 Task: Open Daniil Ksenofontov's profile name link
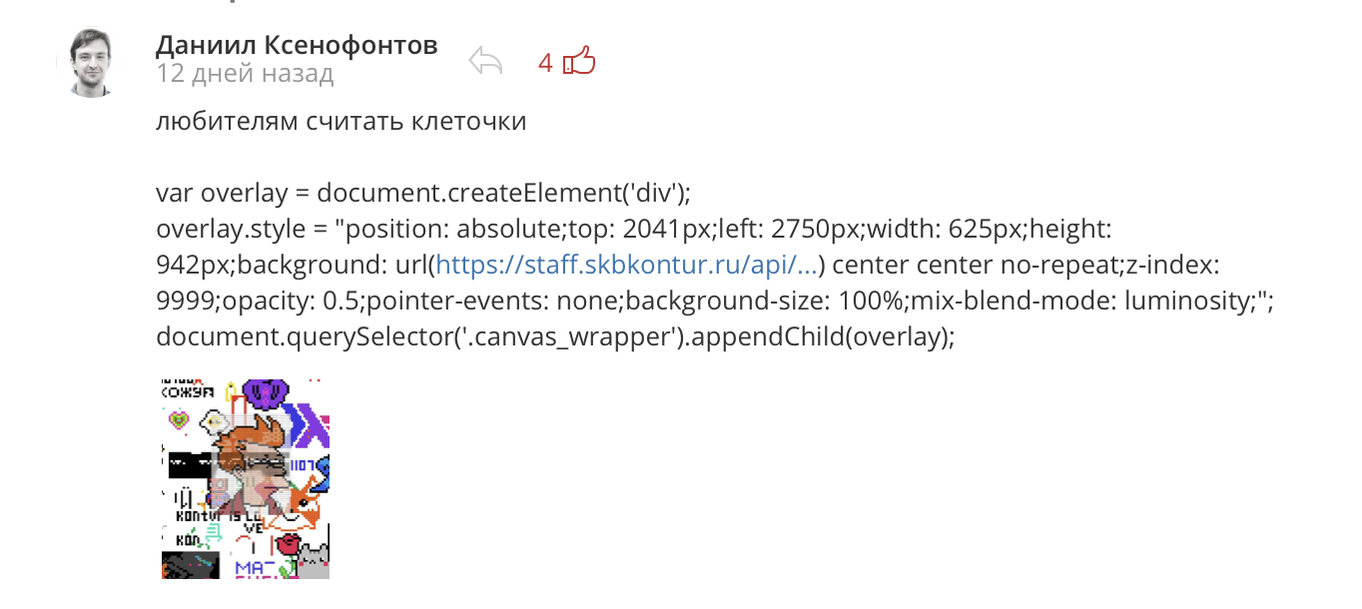295,45
